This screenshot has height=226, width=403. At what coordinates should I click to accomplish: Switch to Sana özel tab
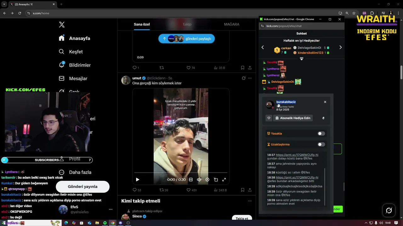pos(142,24)
